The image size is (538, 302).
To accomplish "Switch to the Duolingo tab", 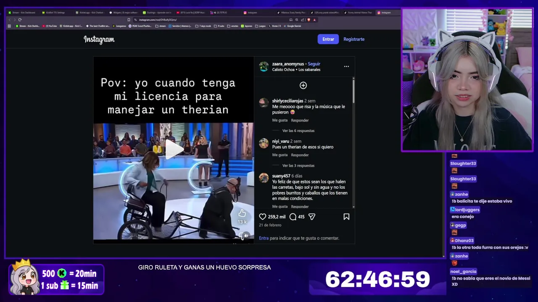I will click(x=156, y=13).
